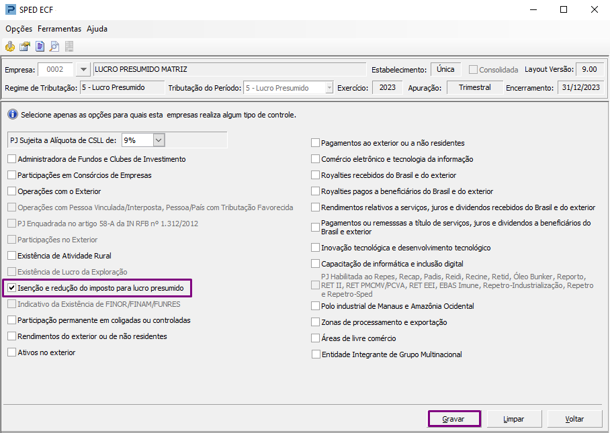Check Polo industrial de Manaus e Amazônia Ocidental
This screenshot has height=433, width=610.
316,306
